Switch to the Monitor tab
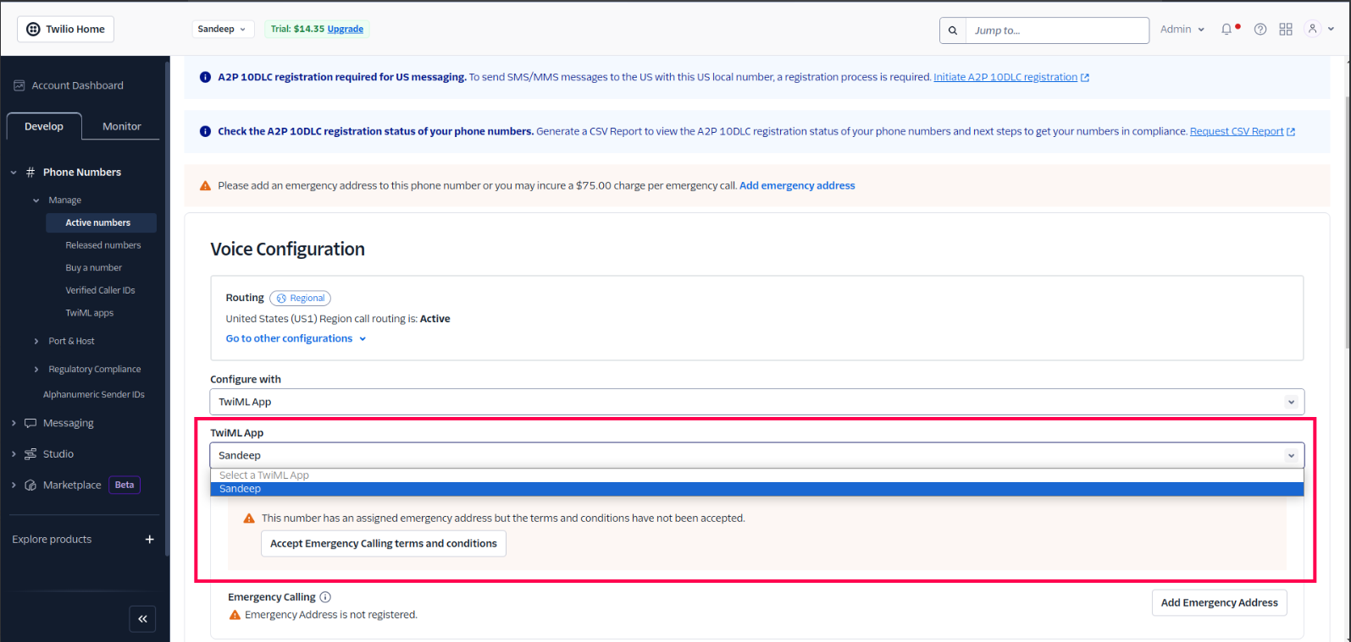 point(122,126)
